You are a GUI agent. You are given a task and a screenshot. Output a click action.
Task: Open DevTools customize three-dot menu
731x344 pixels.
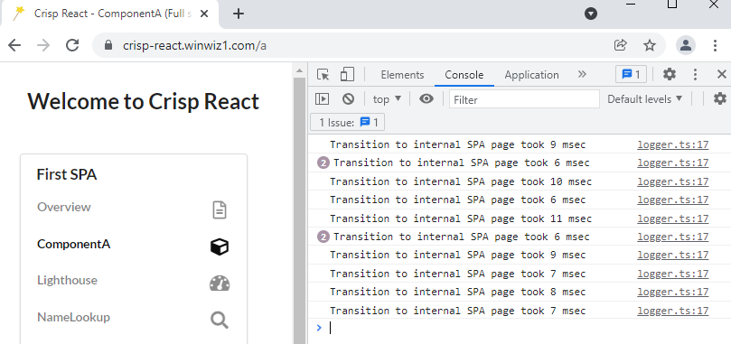pyautogui.click(x=695, y=74)
